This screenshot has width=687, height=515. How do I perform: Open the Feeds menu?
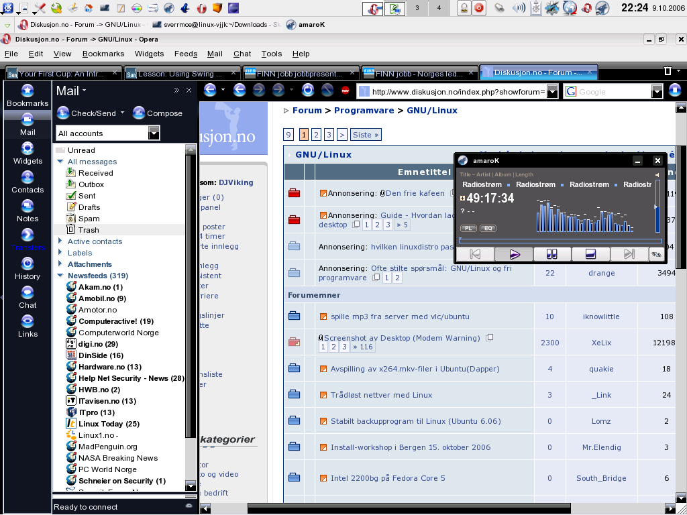point(186,54)
